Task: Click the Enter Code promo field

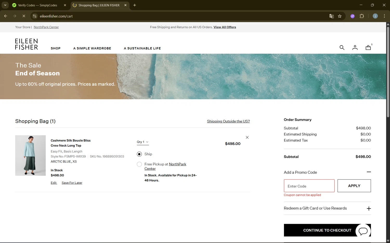Action: [309, 186]
